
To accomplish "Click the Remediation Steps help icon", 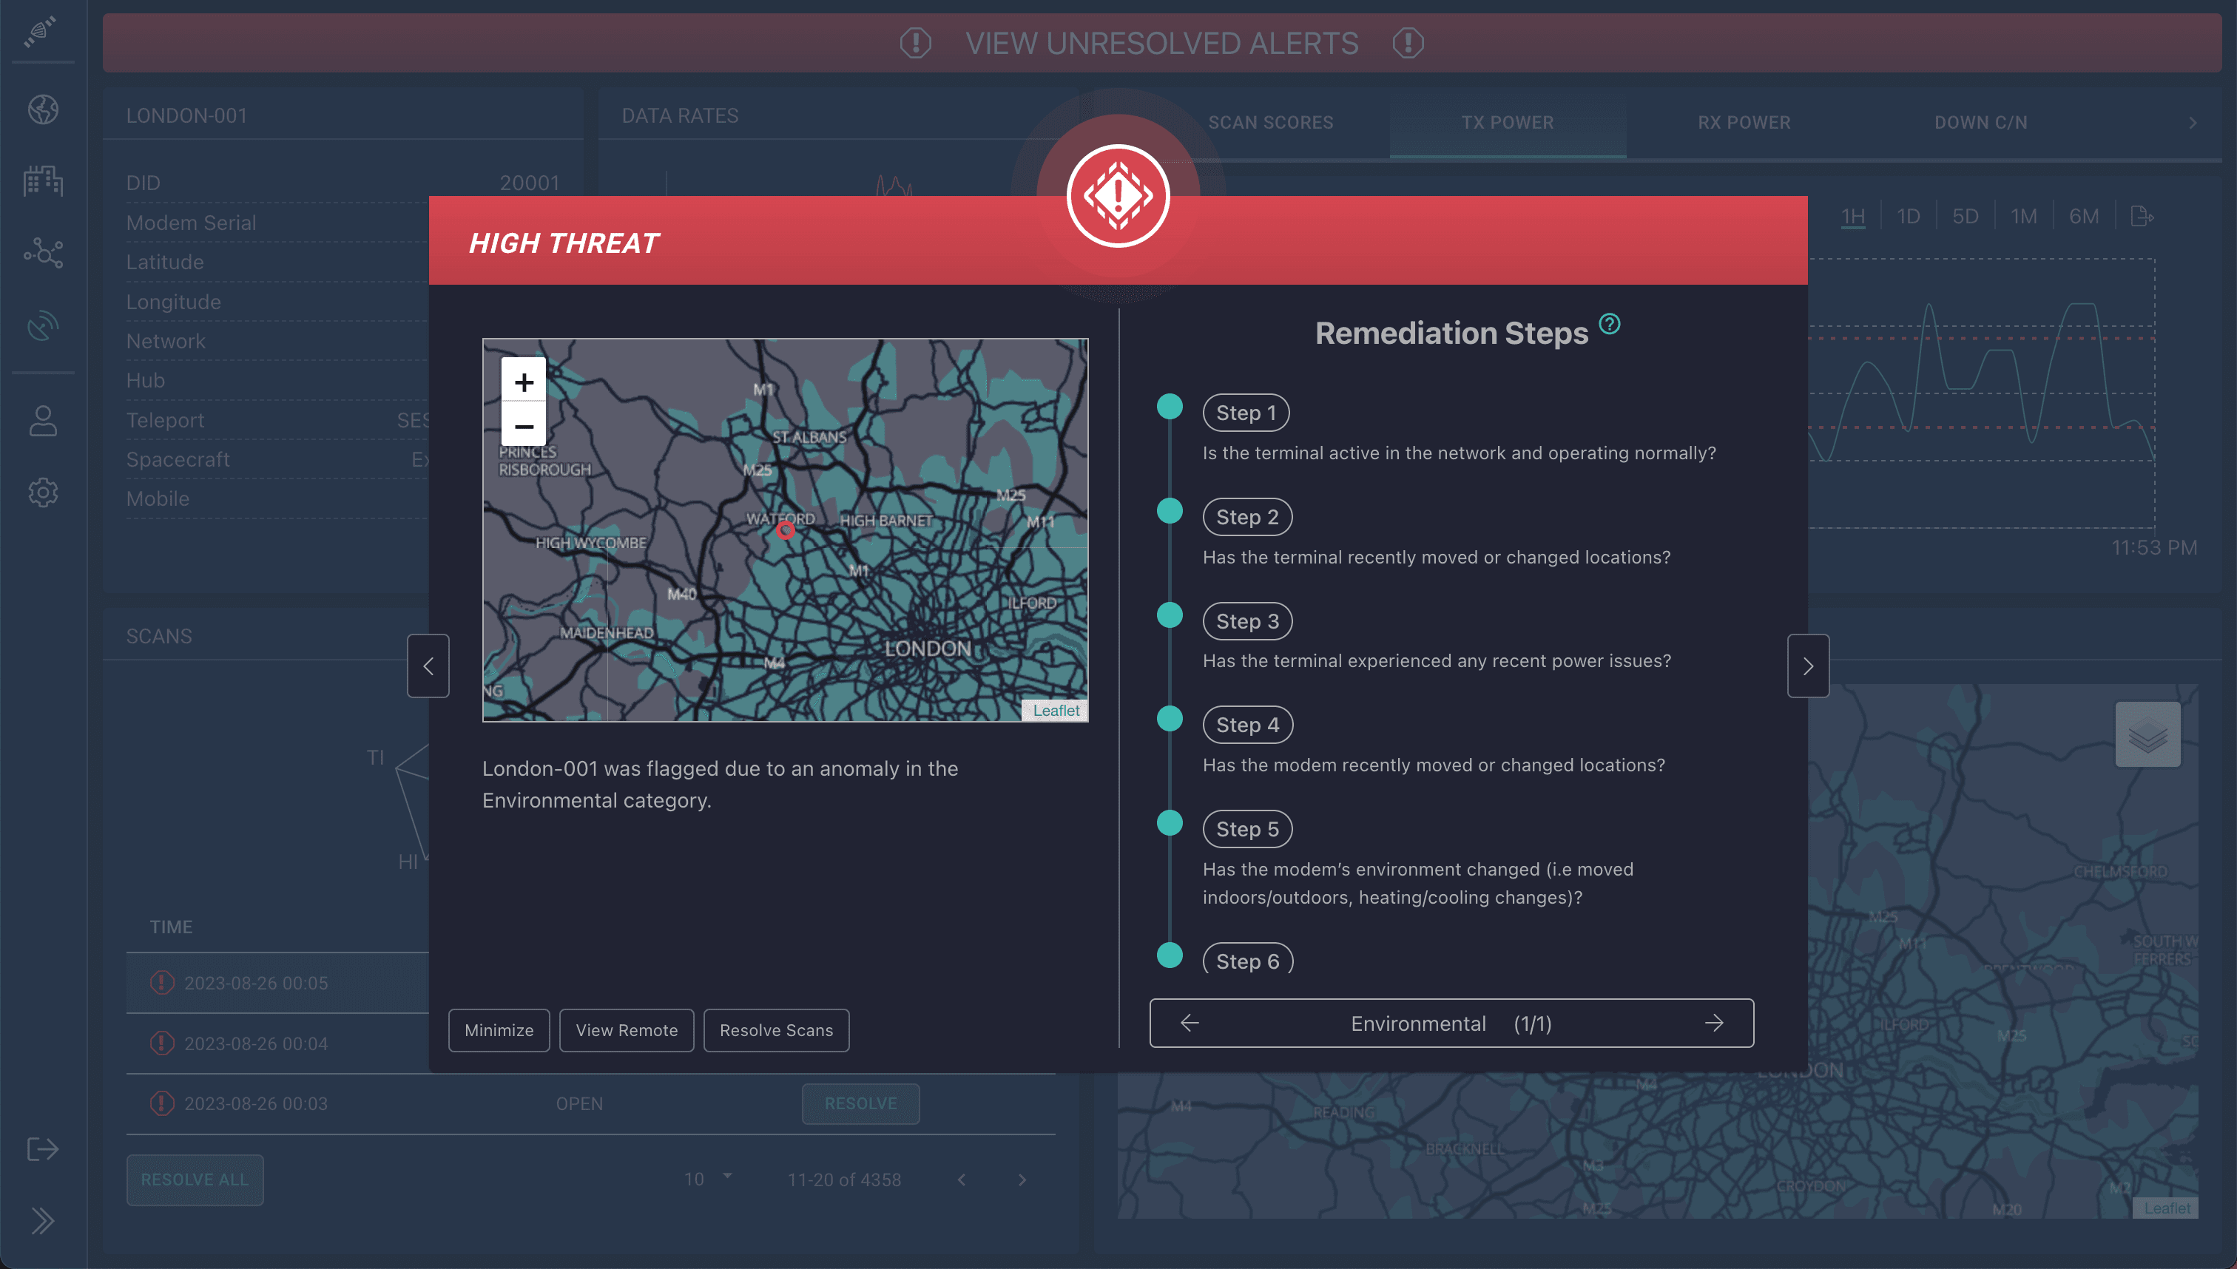I will (1609, 324).
